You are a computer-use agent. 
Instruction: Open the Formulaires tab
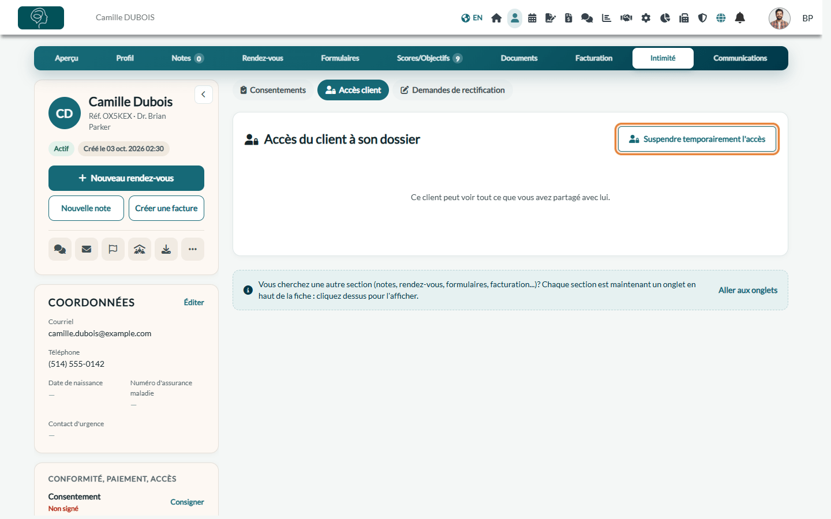[x=340, y=58]
